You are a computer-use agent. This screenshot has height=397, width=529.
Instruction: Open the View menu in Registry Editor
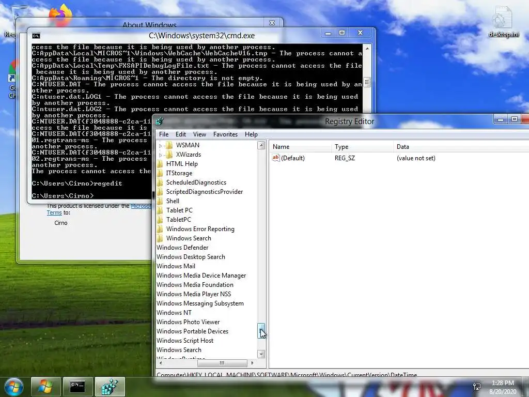[199, 134]
